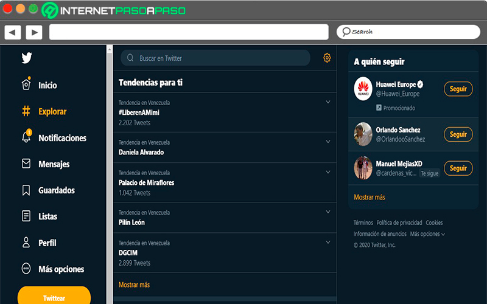Image resolution: width=487 pixels, height=304 pixels.
Task: Select the Explorar hashtag icon
Action: tap(26, 111)
